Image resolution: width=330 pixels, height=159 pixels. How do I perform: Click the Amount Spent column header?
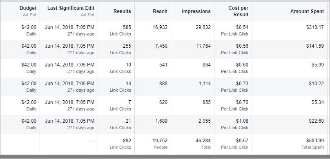pyautogui.click(x=307, y=11)
